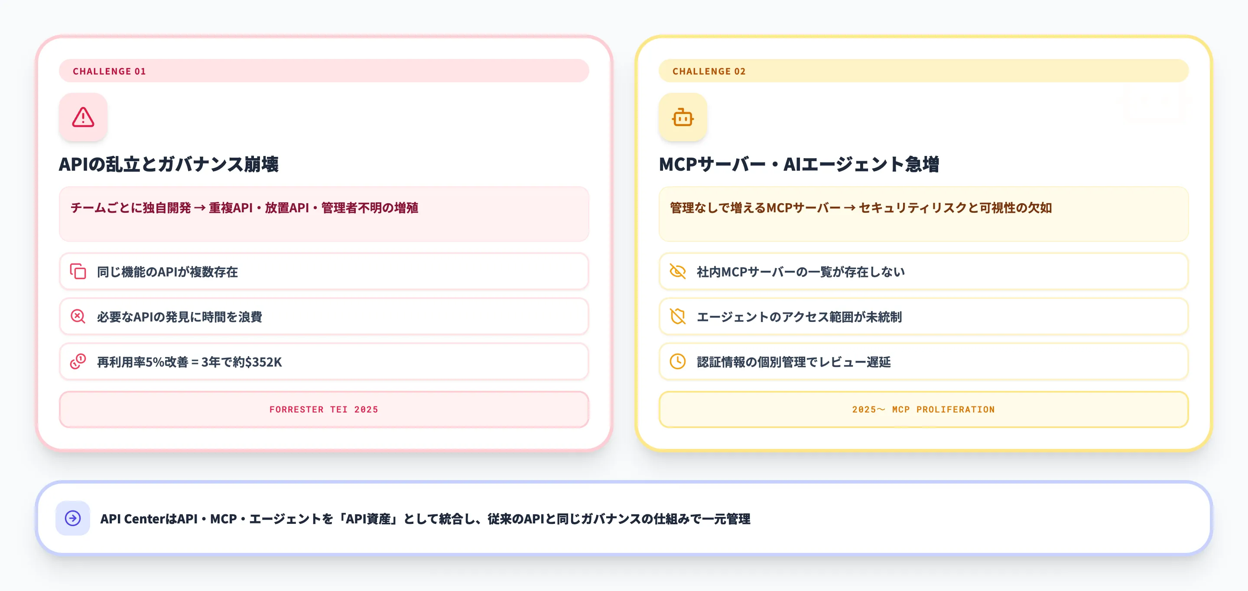
Task: Select the robot icon on Challenge 02
Action: pos(682,117)
